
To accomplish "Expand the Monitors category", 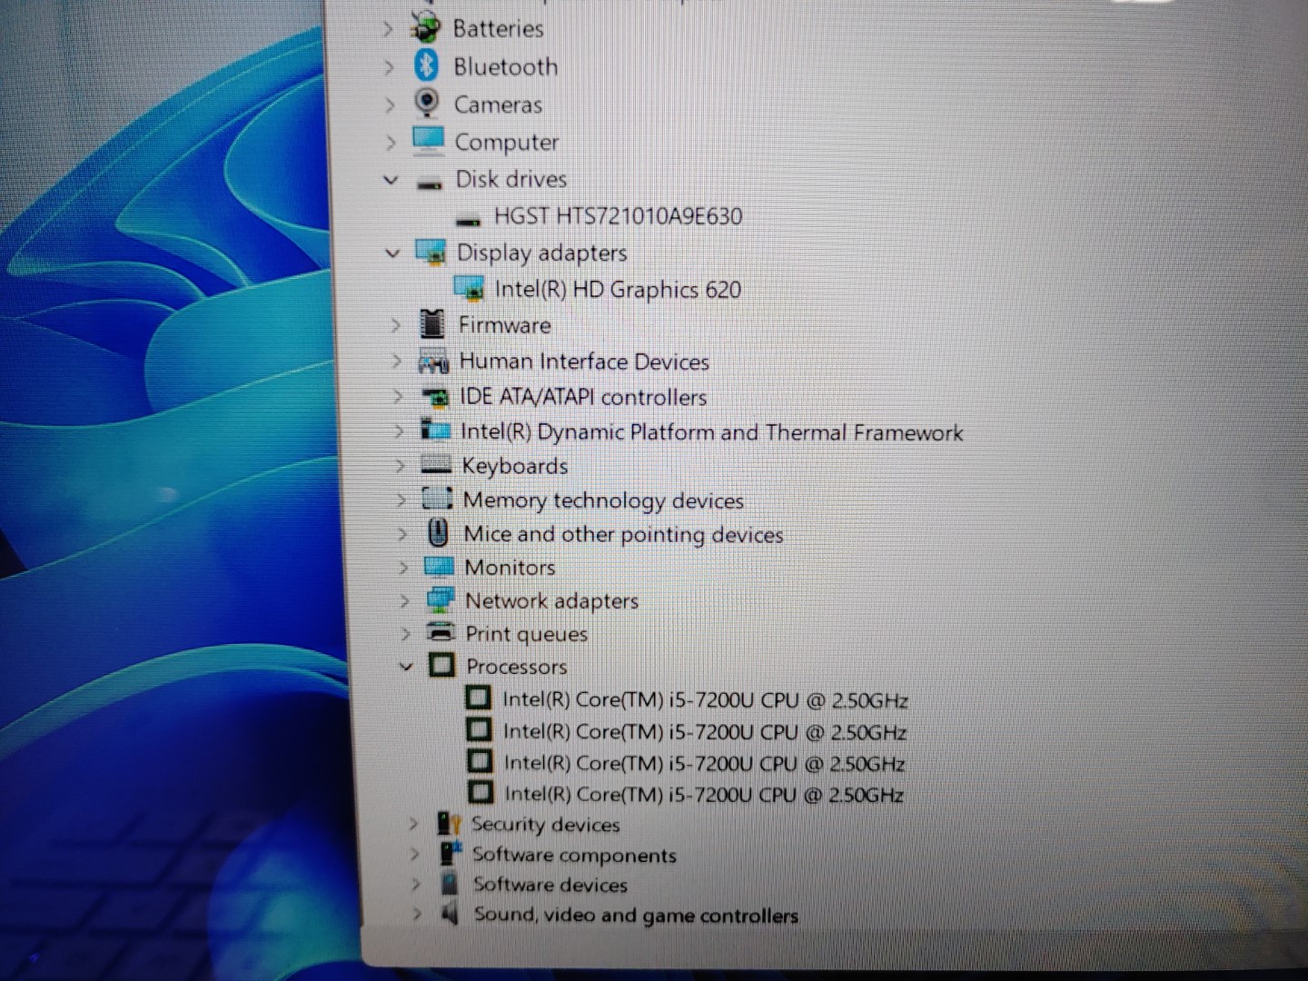I will pos(403,568).
